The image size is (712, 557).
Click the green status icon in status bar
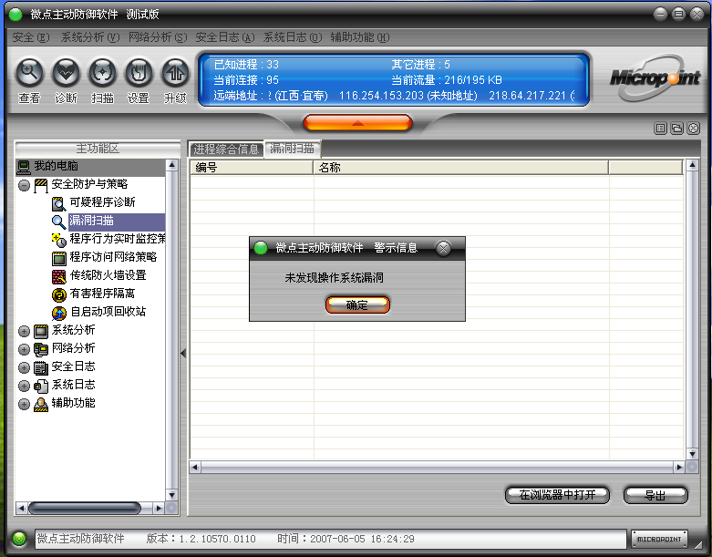[19, 539]
